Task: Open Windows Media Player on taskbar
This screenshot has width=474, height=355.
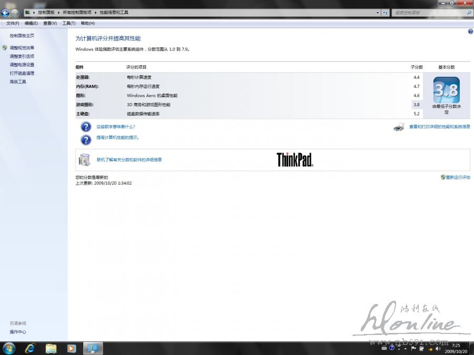Action: (71, 349)
